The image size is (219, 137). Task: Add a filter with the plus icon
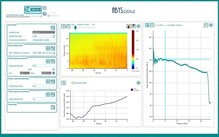(54, 69)
